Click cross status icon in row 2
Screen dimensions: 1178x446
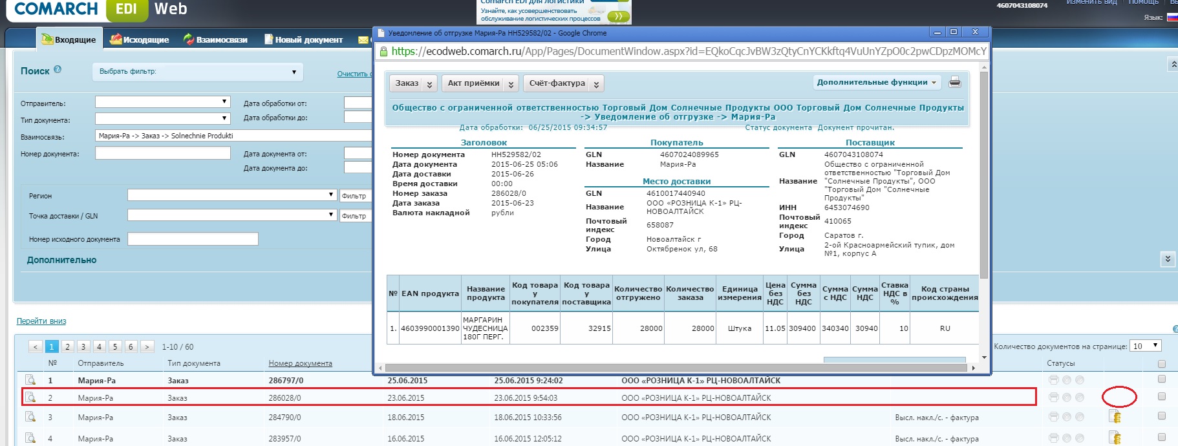click(x=1067, y=397)
